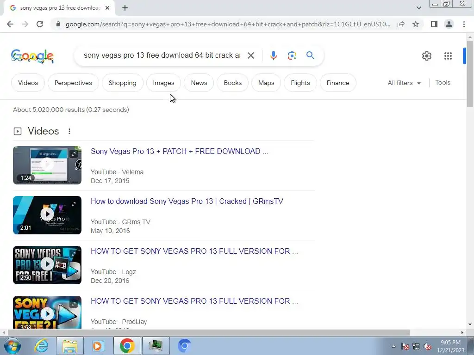Open search Tools options
This screenshot has height=355, width=474.
click(443, 82)
